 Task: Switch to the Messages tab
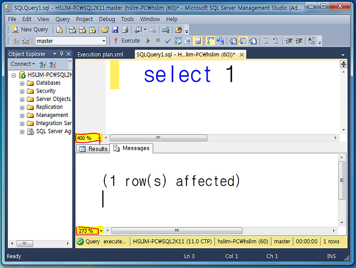pos(132,148)
